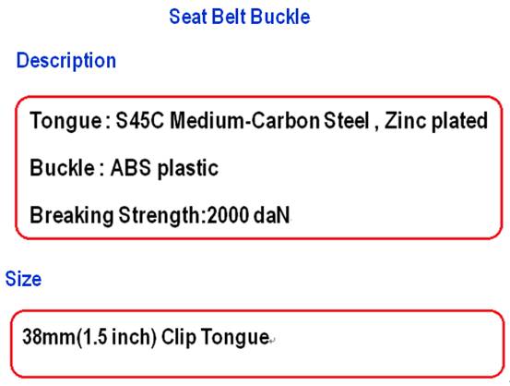Click the word Clip in size box

(179, 337)
